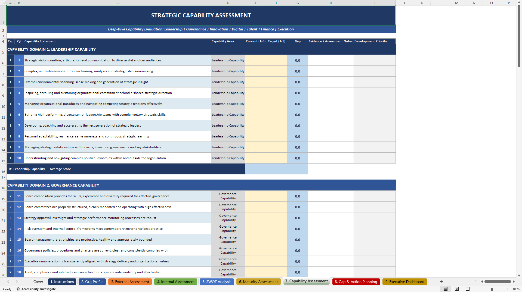This screenshot has height=292, width=522.
Task: Open the 4. Internal Assessment tab
Action: (x=176, y=282)
